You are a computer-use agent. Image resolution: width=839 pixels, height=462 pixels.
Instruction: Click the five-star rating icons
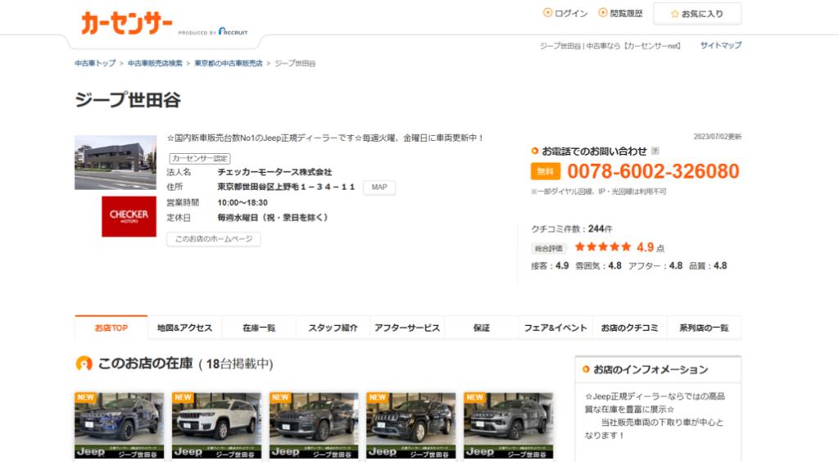point(602,247)
